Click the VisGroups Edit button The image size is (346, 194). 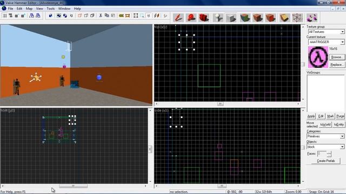(x=321, y=116)
